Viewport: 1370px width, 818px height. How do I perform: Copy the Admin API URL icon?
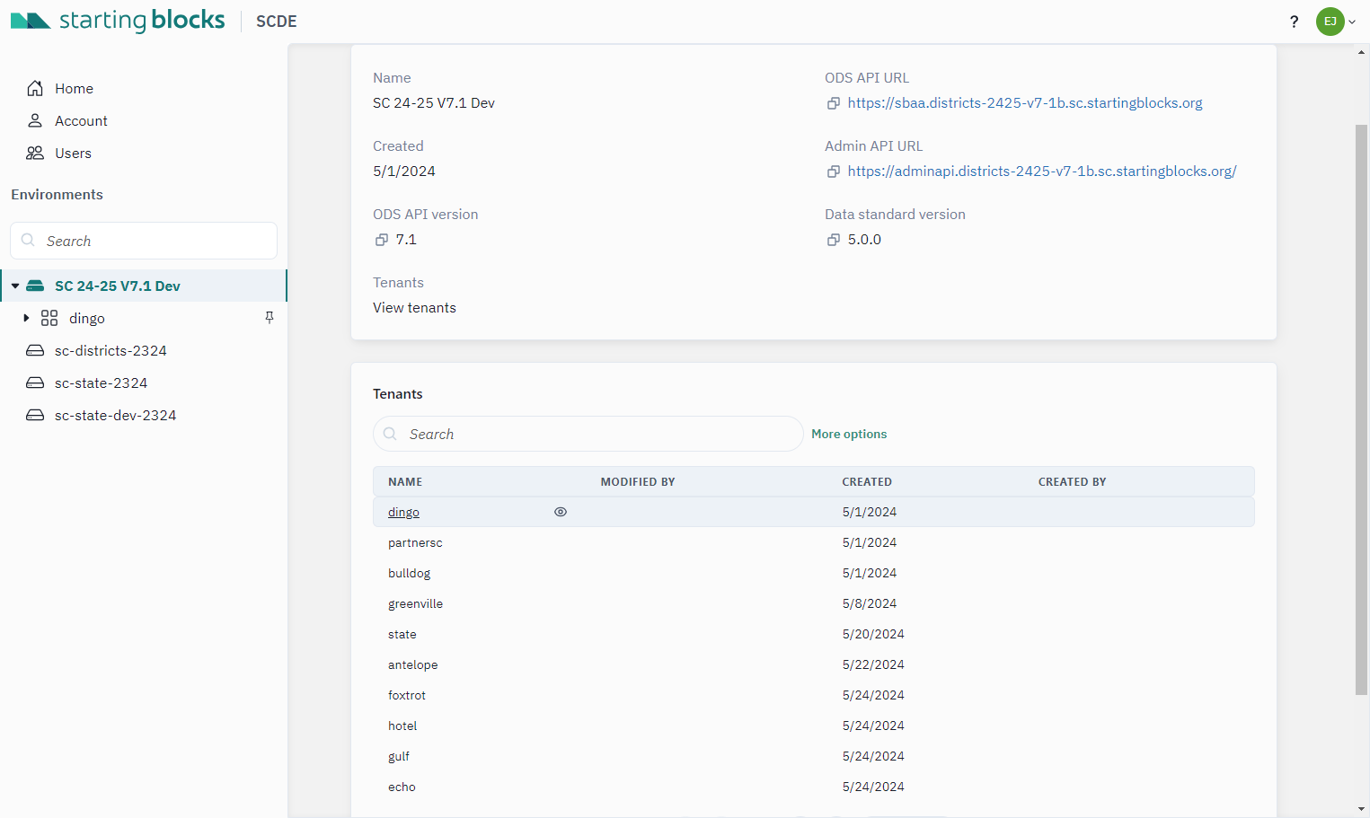tap(834, 172)
